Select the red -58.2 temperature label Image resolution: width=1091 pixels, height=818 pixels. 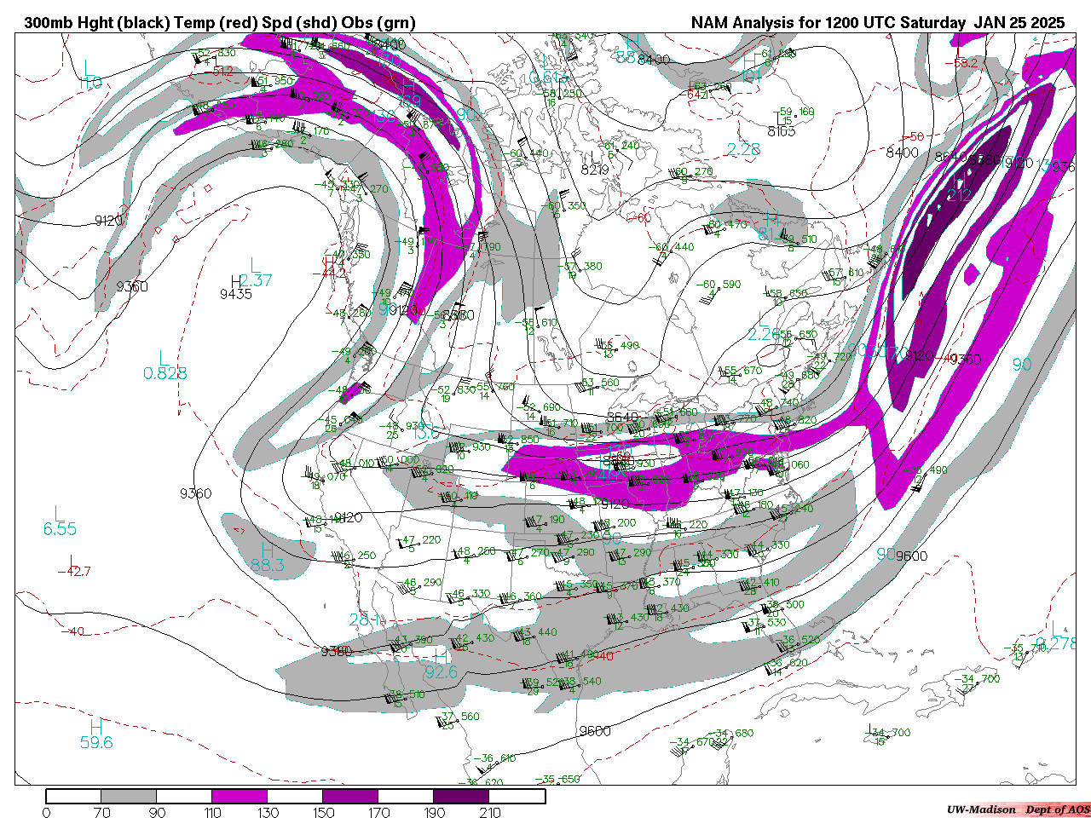click(965, 62)
